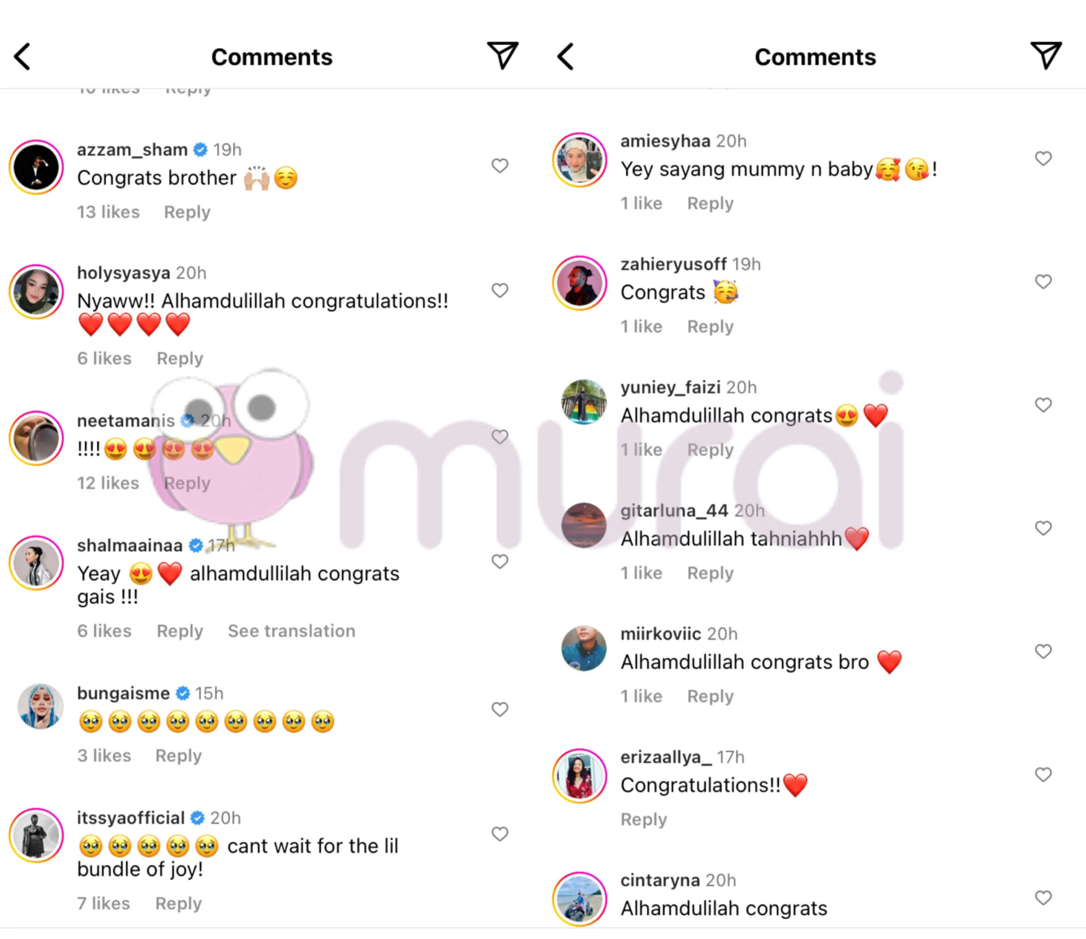View the 13 likes on azzam_sham's comment
Image resolution: width=1086 pixels, height=939 pixels.
pyautogui.click(x=108, y=212)
